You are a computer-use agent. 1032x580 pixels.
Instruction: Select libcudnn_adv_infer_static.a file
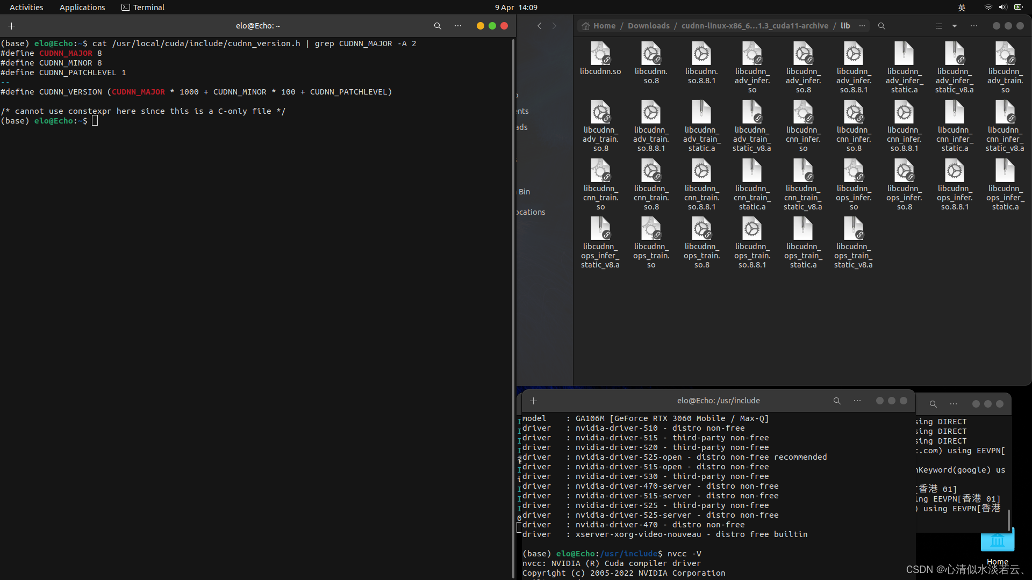pos(904,68)
